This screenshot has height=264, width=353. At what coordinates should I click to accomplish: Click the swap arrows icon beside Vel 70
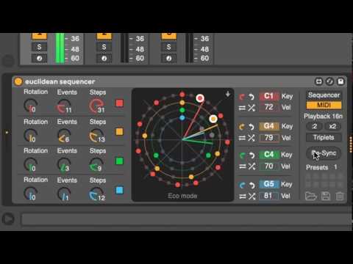tap(243, 166)
